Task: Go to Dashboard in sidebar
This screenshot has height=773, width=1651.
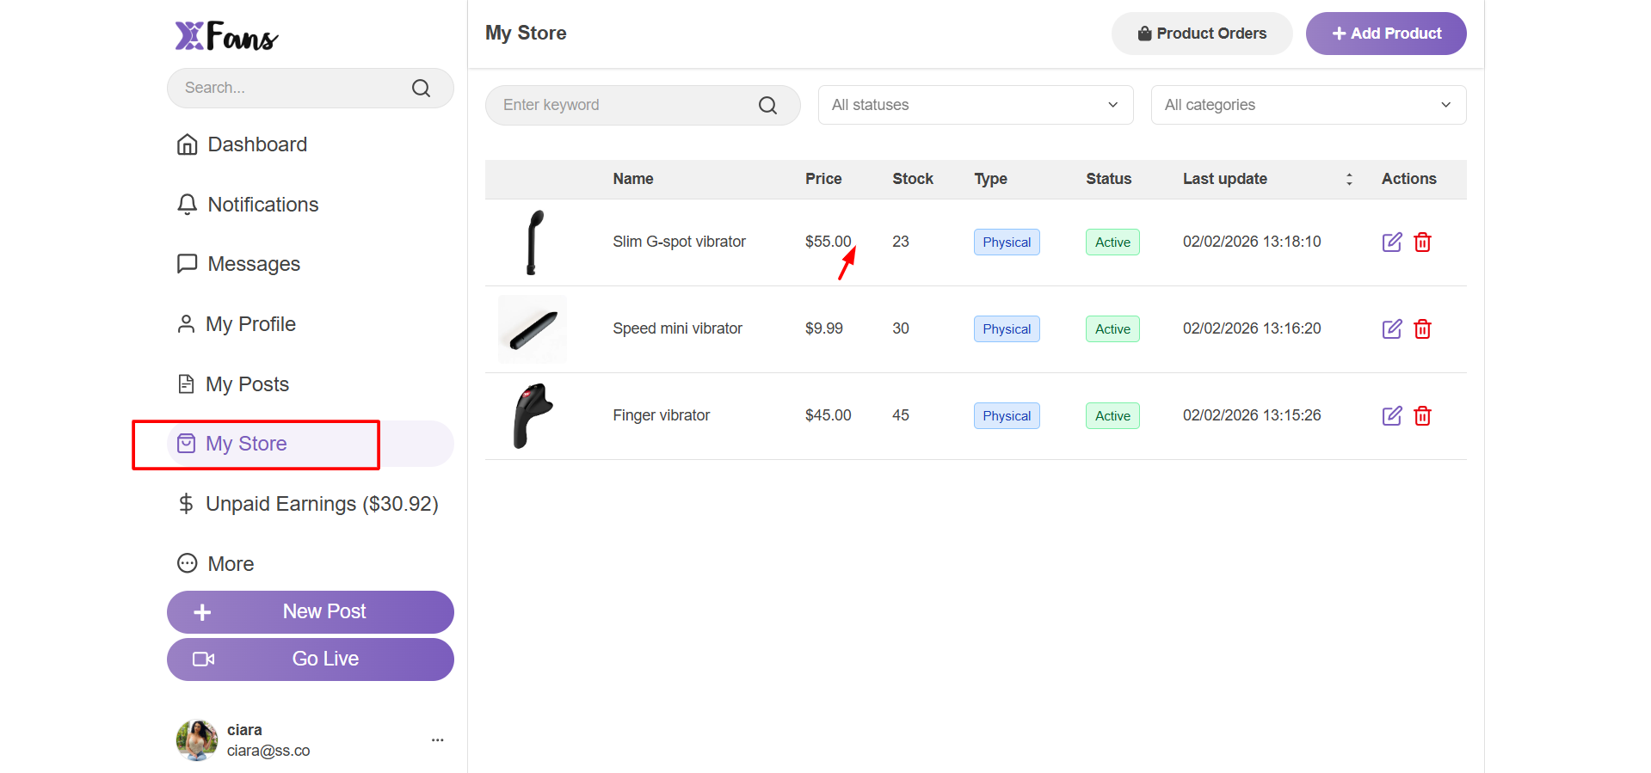Action: pyautogui.click(x=256, y=144)
